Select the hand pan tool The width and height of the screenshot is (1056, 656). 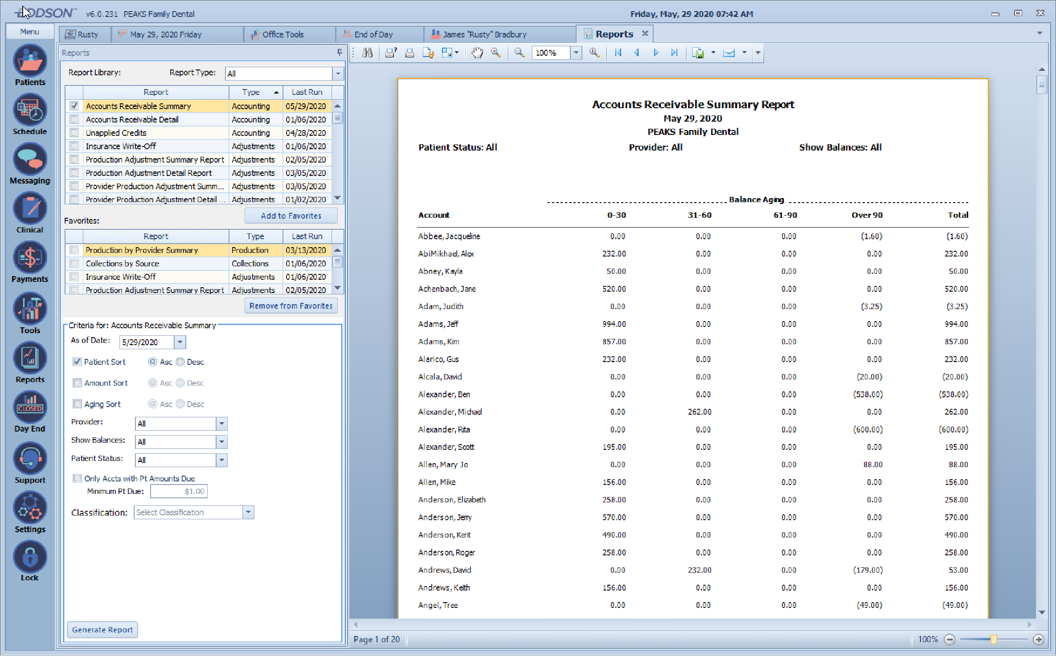477,53
